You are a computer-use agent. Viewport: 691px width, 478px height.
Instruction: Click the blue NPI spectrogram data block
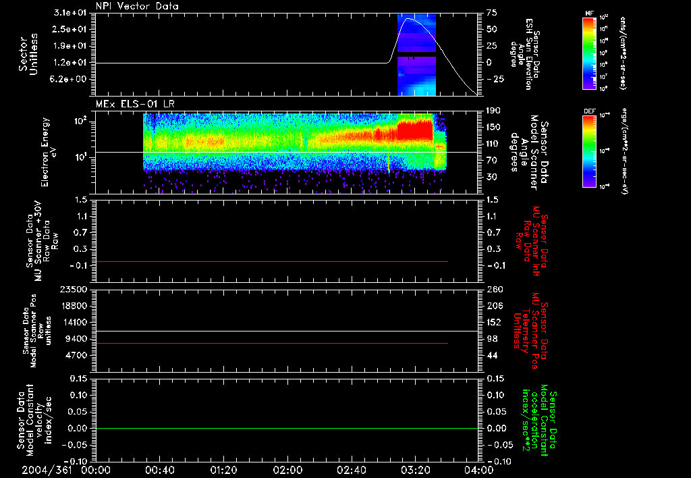tap(416, 55)
